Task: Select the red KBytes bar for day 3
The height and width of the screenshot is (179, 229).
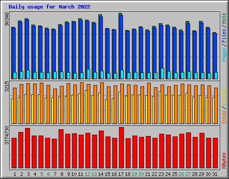Action: 27,148
